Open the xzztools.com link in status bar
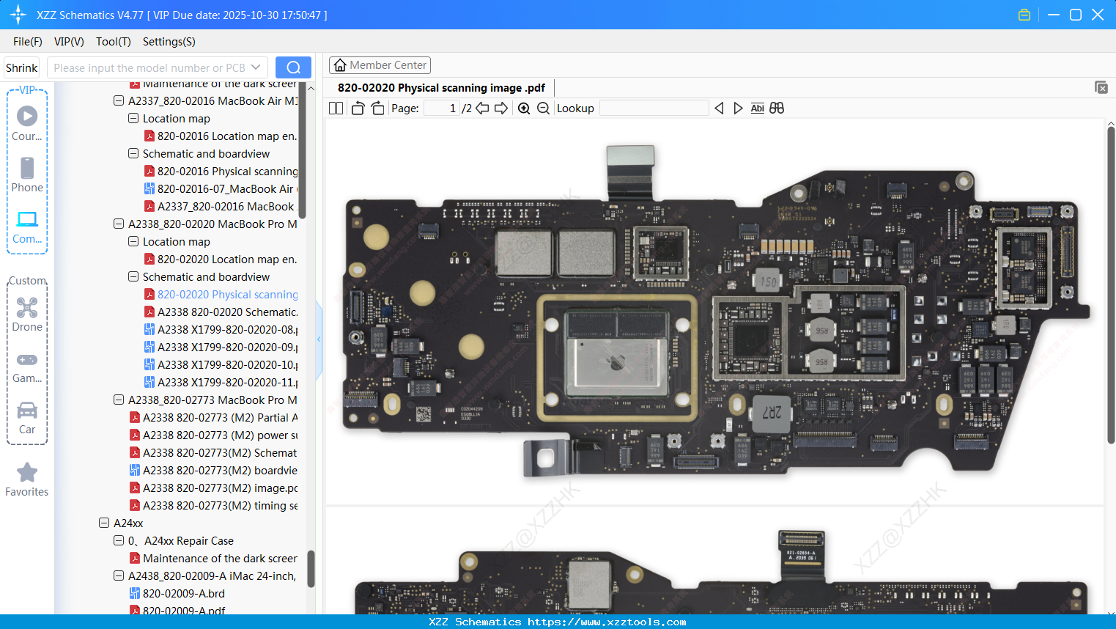The width and height of the screenshot is (1116, 629). (607, 622)
